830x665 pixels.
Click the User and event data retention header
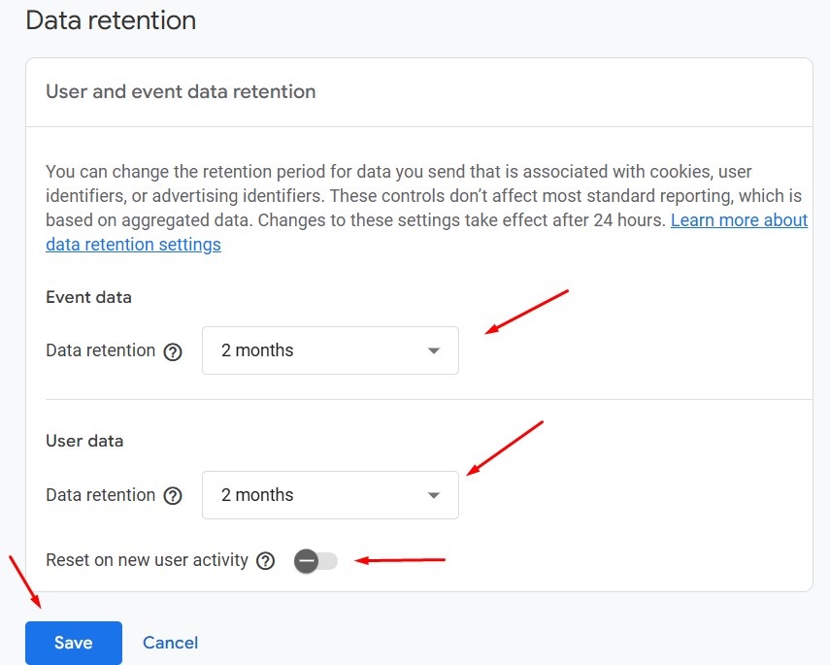[180, 91]
